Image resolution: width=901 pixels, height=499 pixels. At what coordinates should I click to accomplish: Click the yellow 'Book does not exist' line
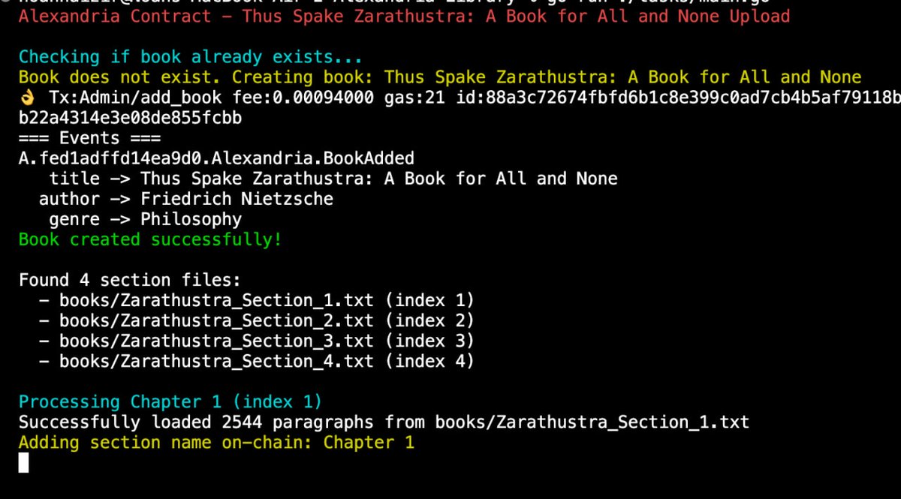440,77
